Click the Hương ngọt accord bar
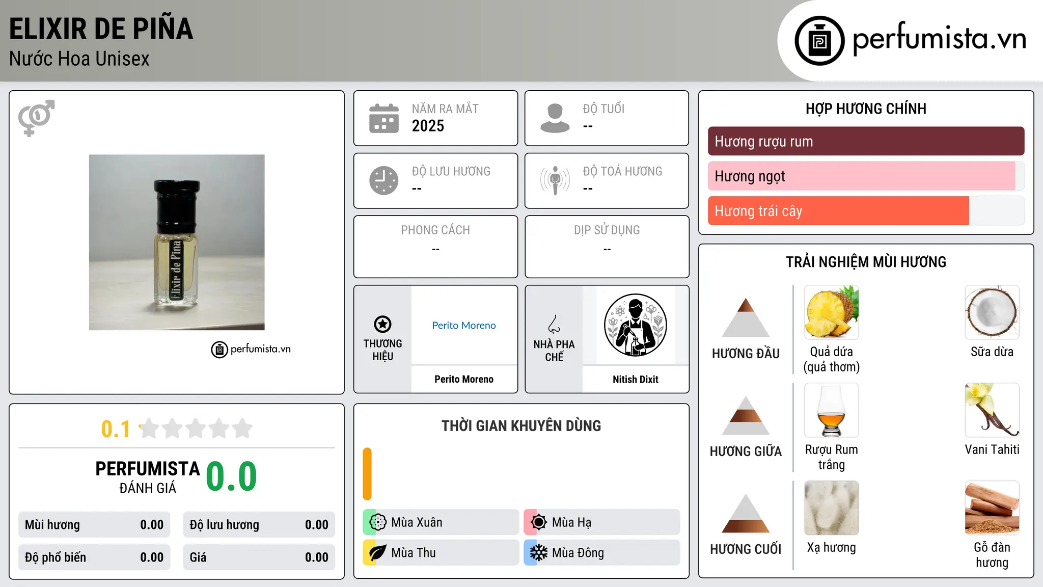1043x587 pixels. (x=866, y=176)
